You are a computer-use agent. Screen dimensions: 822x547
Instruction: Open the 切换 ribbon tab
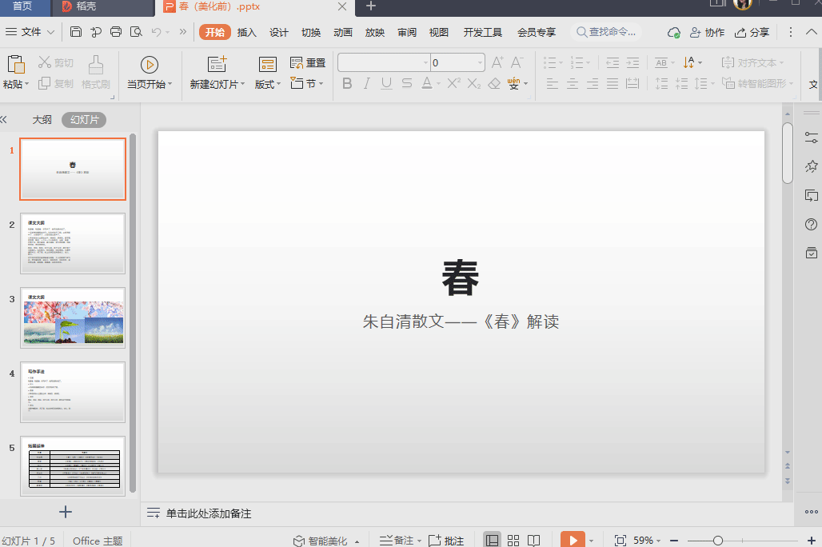(x=311, y=33)
